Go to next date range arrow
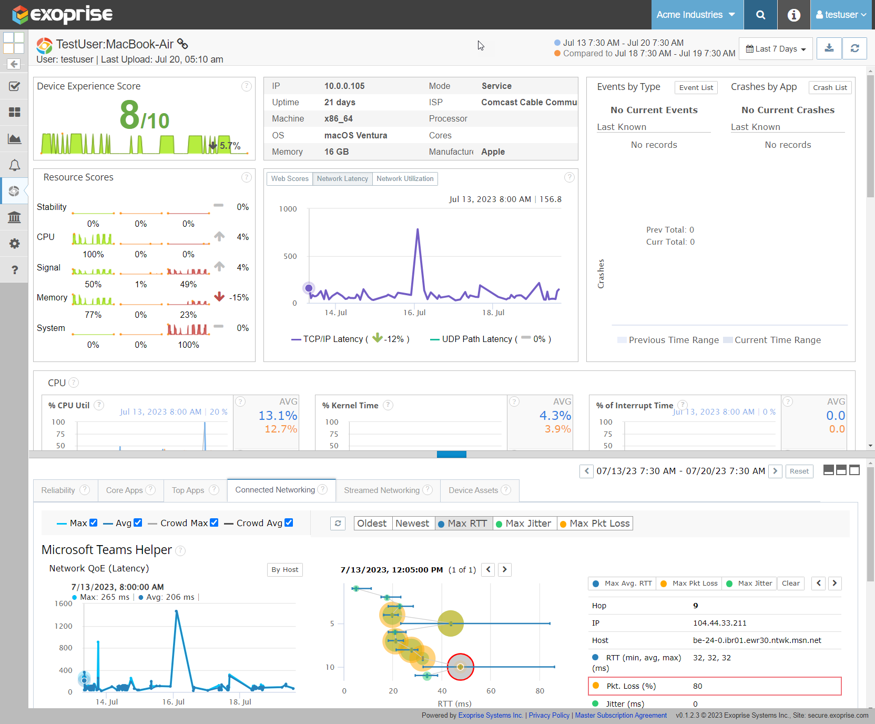The height and width of the screenshot is (724, 875). (x=775, y=471)
